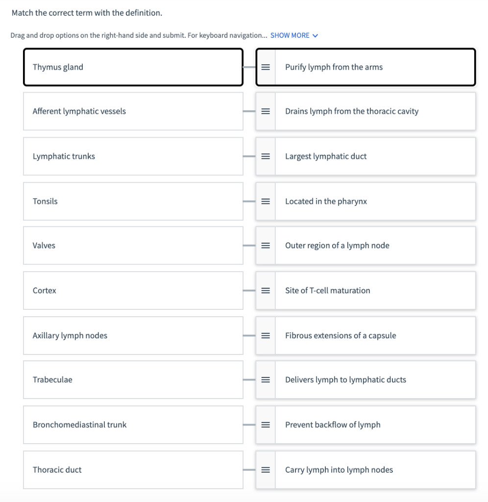Image resolution: width=488 pixels, height=502 pixels.
Task: Click drag handle beside 'Purify lymph from the arms'
Action: pos(266,67)
